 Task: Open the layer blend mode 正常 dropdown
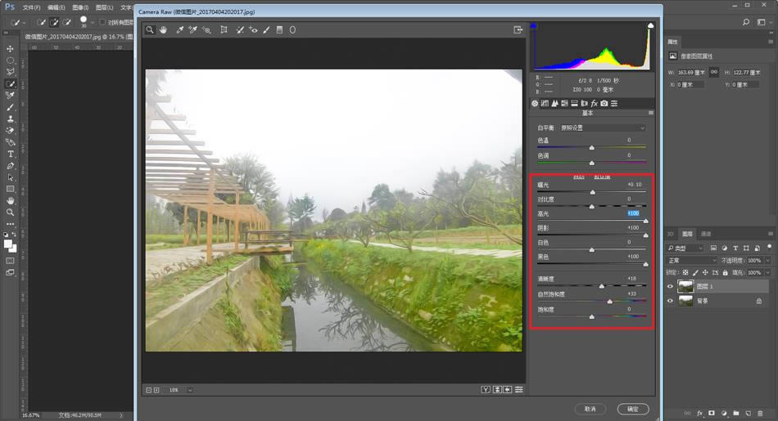(691, 260)
